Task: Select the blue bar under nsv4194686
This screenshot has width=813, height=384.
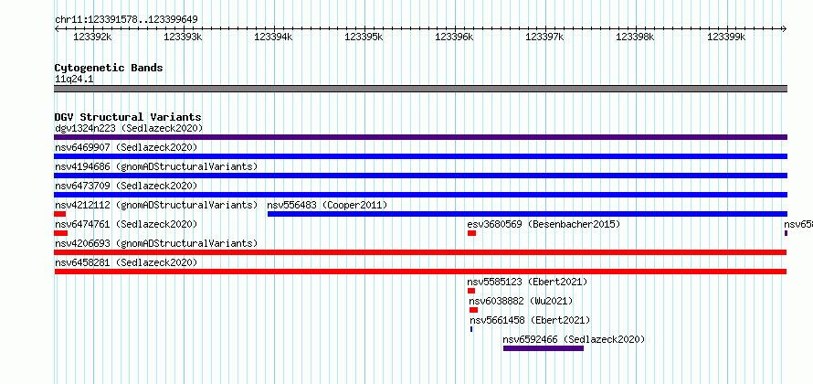Action: (x=420, y=176)
